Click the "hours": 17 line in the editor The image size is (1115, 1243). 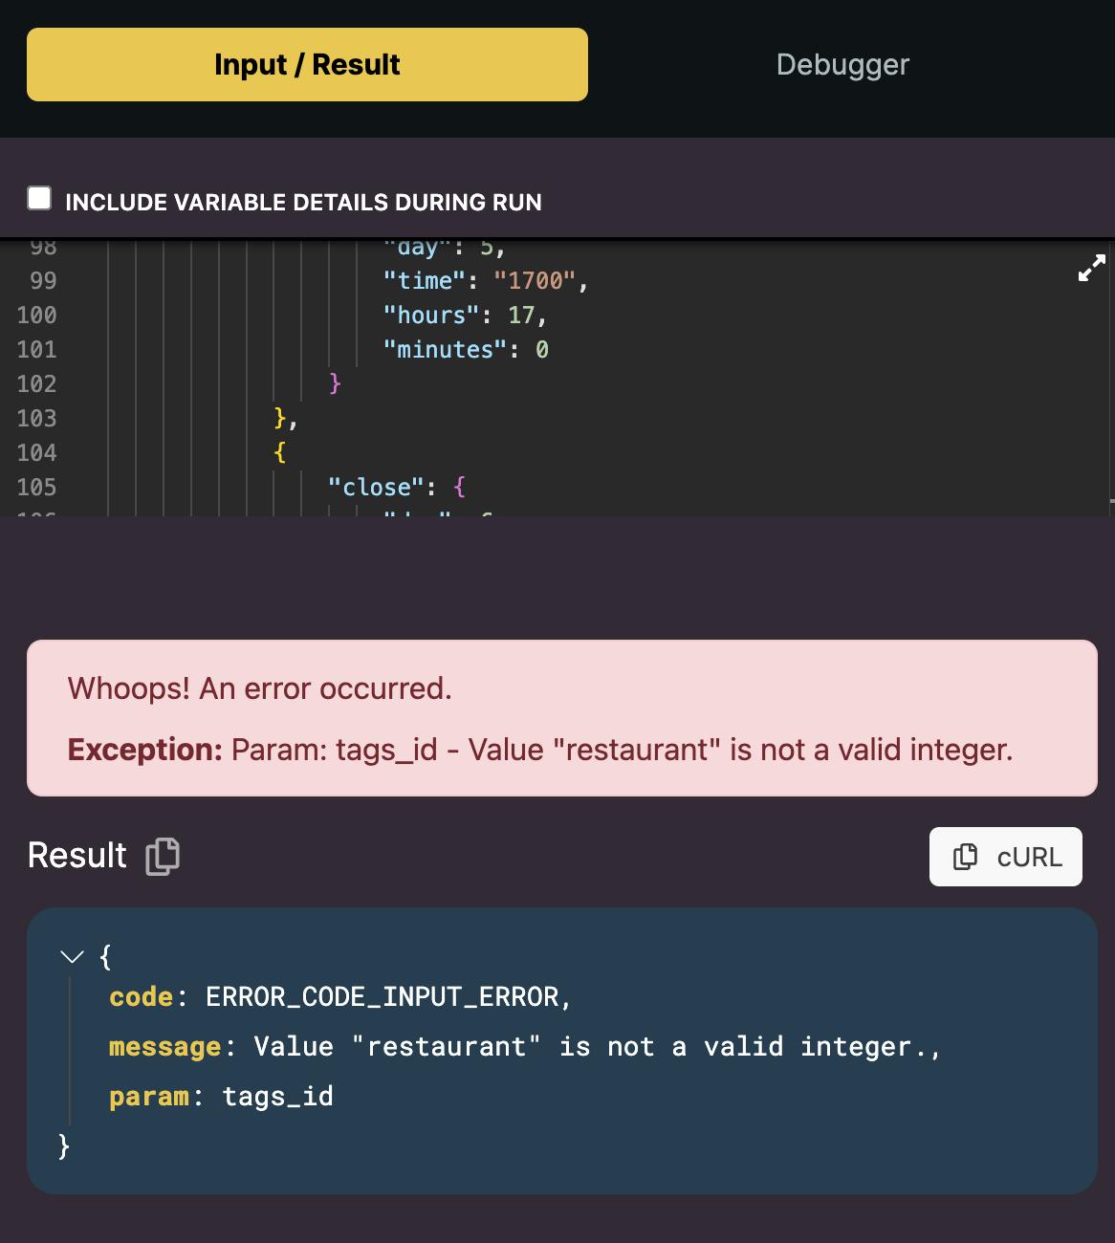tap(465, 315)
